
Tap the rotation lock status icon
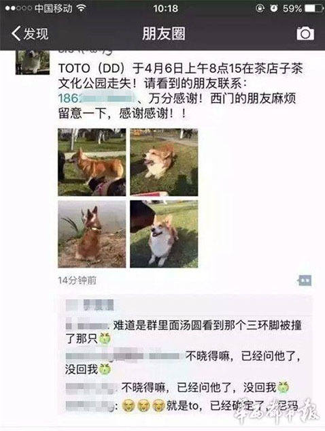coord(260,9)
